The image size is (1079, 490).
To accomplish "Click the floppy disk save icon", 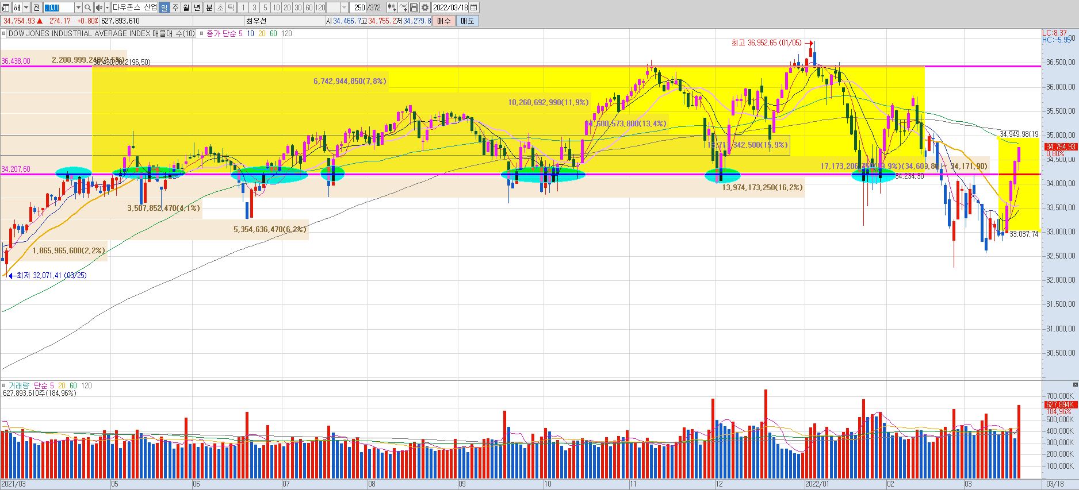I will (x=414, y=7).
